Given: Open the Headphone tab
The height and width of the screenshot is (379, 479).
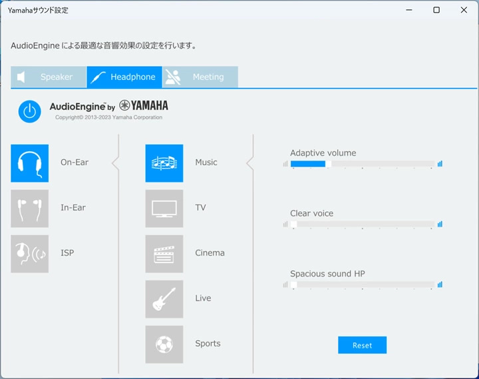Looking at the screenshot, I should coord(124,77).
